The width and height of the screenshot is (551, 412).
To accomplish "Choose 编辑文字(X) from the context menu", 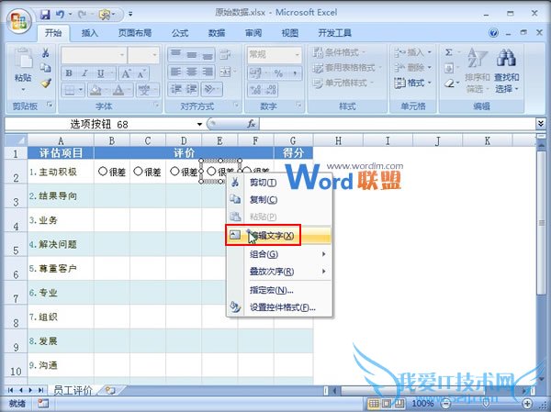I will click(x=279, y=235).
